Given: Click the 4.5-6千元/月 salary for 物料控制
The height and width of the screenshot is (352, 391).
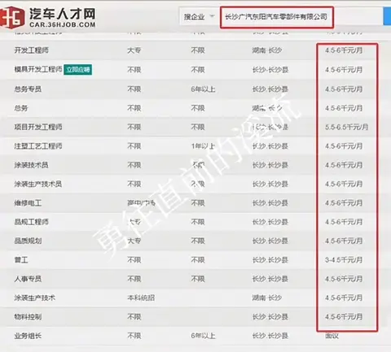Looking at the screenshot, I should (x=344, y=316).
